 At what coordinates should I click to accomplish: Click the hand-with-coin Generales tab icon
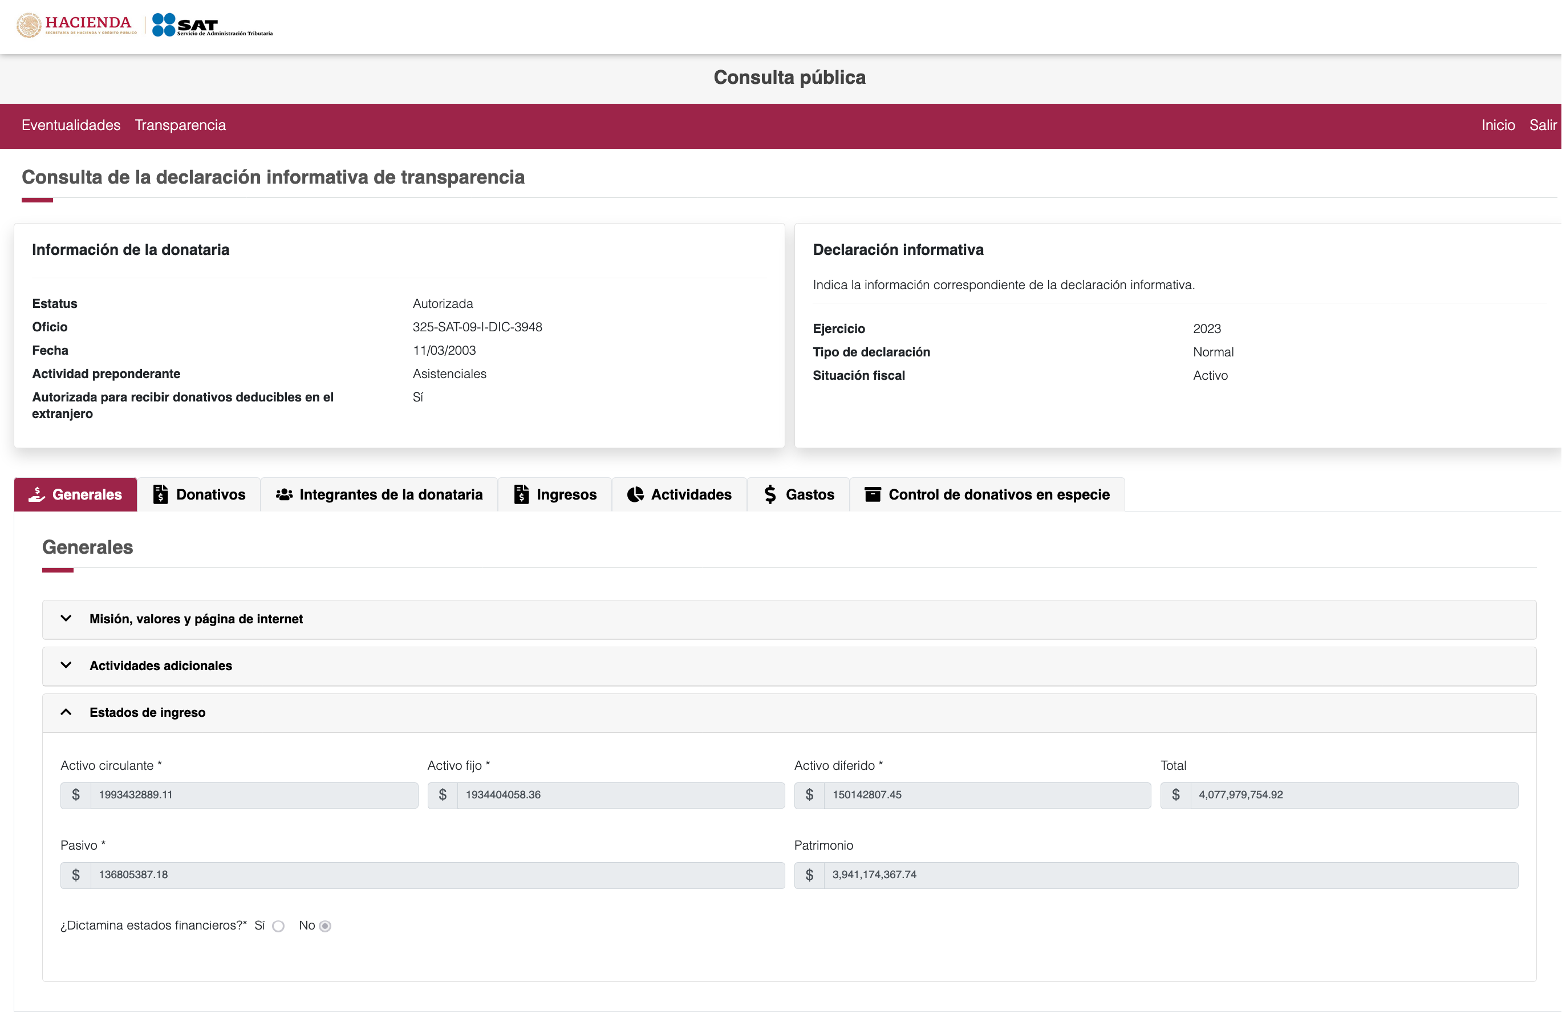(x=36, y=494)
